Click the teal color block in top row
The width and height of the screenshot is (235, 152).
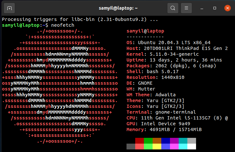[183, 141]
